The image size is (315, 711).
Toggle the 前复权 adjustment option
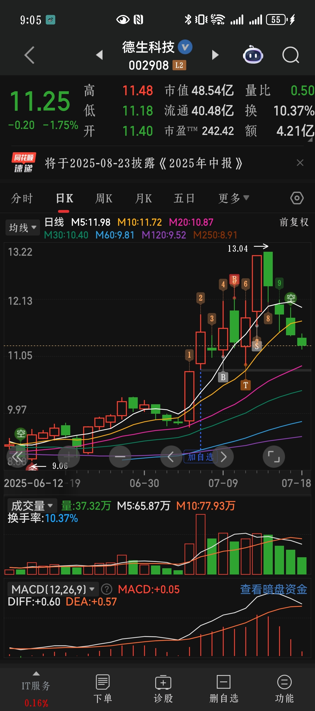(294, 222)
